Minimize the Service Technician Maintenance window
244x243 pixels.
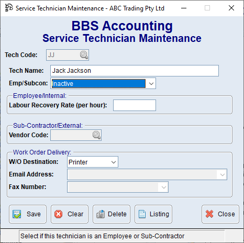click(x=184, y=8)
